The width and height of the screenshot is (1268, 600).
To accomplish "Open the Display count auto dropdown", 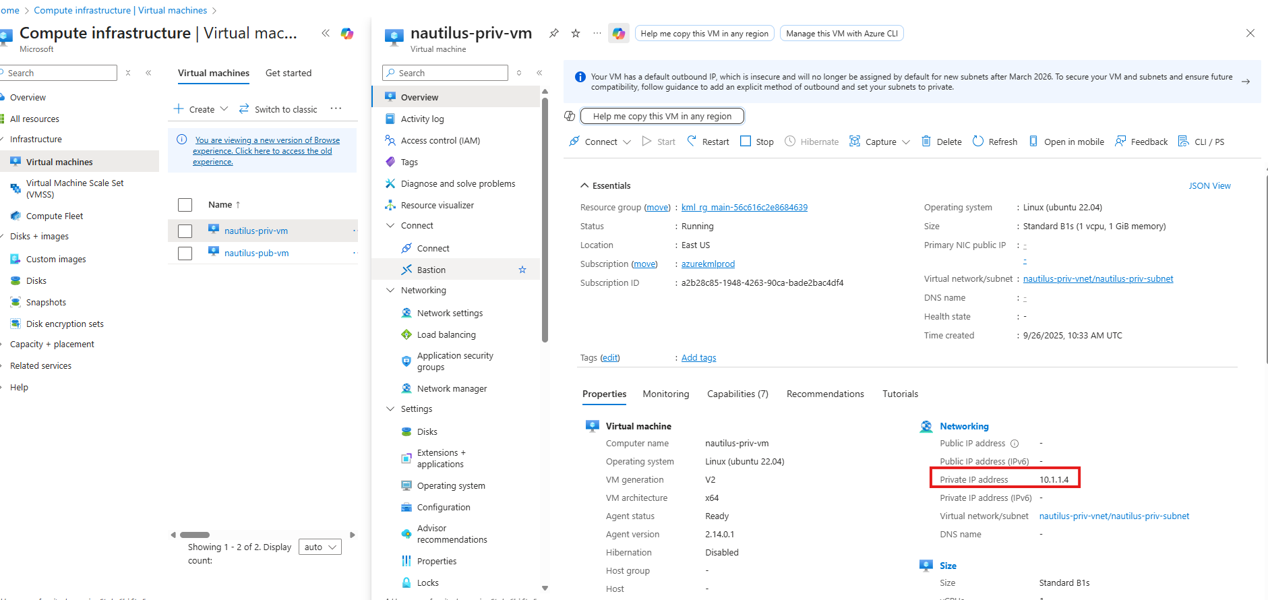I will [320, 547].
